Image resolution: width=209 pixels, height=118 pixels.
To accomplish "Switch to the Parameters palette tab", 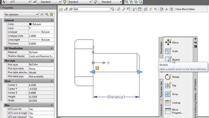I will tap(161, 48).
